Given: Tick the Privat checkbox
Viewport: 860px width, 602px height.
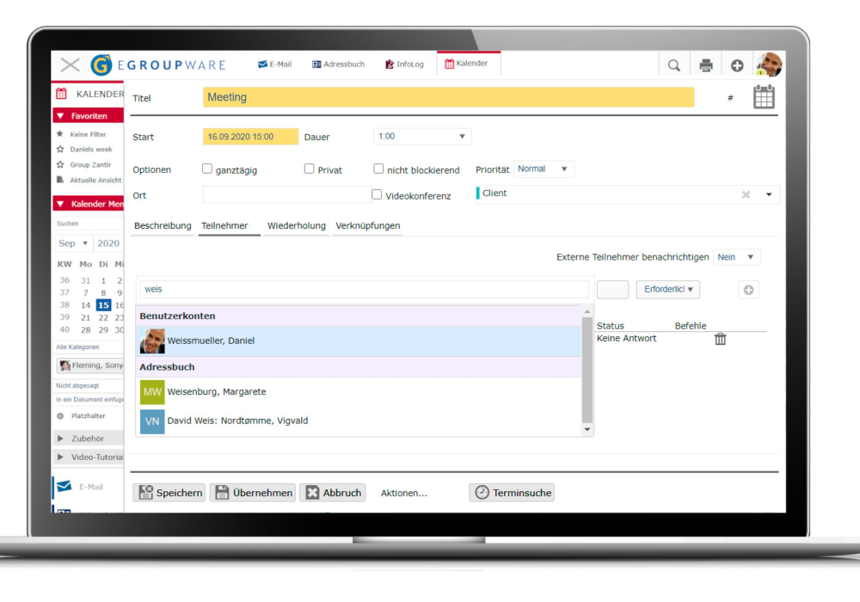Looking at the screenshot, I should [x=310, y=169].
